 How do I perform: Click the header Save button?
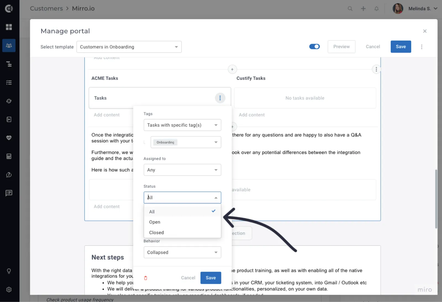pos(401,46)
